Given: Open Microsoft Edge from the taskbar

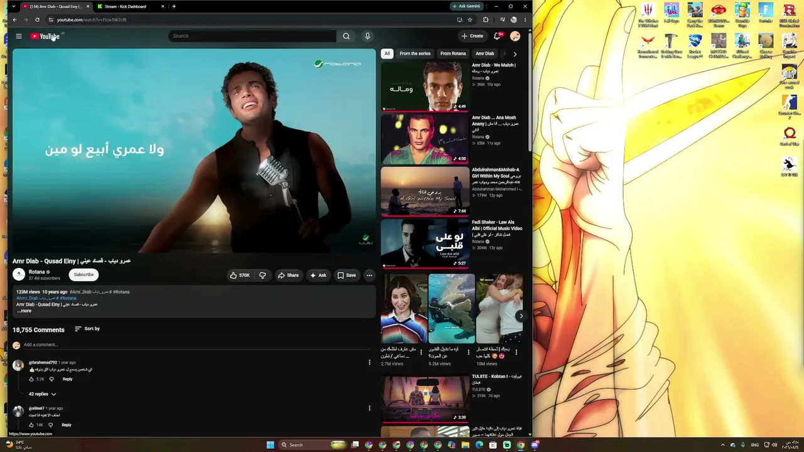Looking at the screenshot, I should click(x=479, y=445).
